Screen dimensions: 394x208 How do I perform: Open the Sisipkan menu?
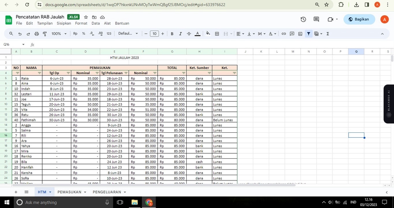coord(64,23)
